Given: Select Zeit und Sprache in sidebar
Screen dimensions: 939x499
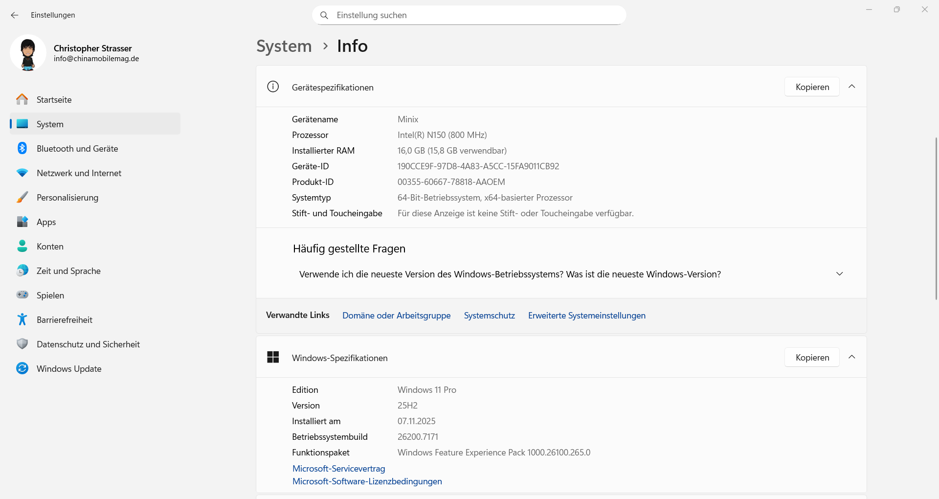Looking at the screenshot, I should tap(68, 271).
